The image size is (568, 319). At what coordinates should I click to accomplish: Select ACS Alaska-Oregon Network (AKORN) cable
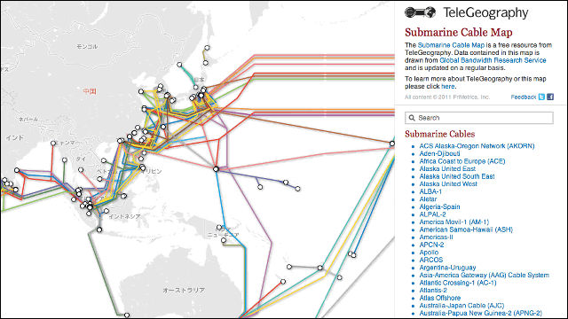coord(477,146)
